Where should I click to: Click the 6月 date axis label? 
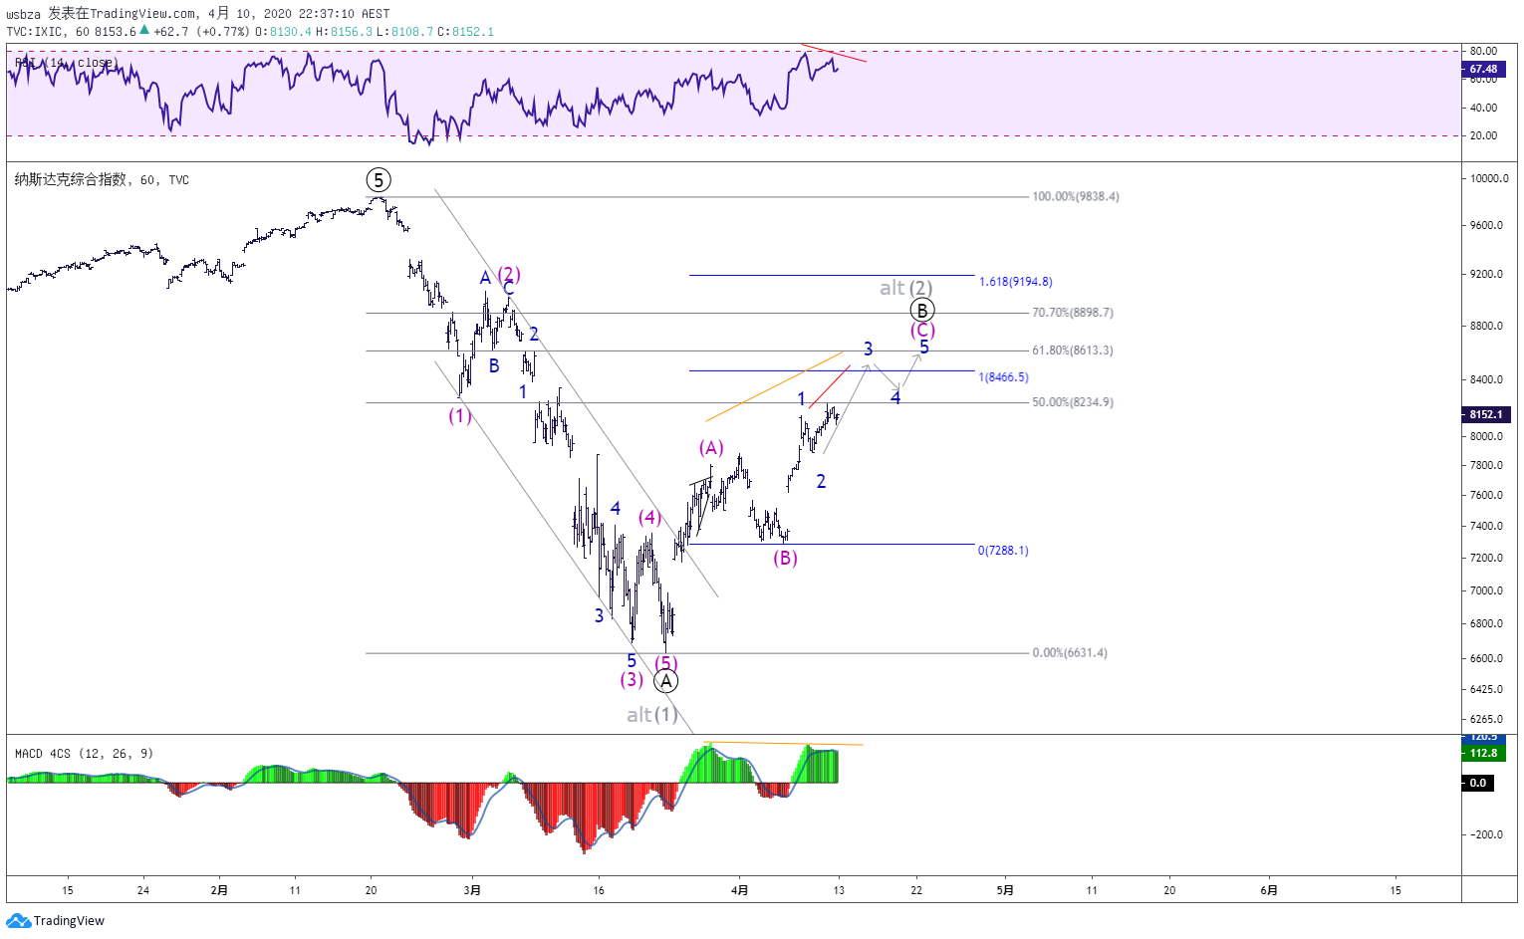[1269, 890]
